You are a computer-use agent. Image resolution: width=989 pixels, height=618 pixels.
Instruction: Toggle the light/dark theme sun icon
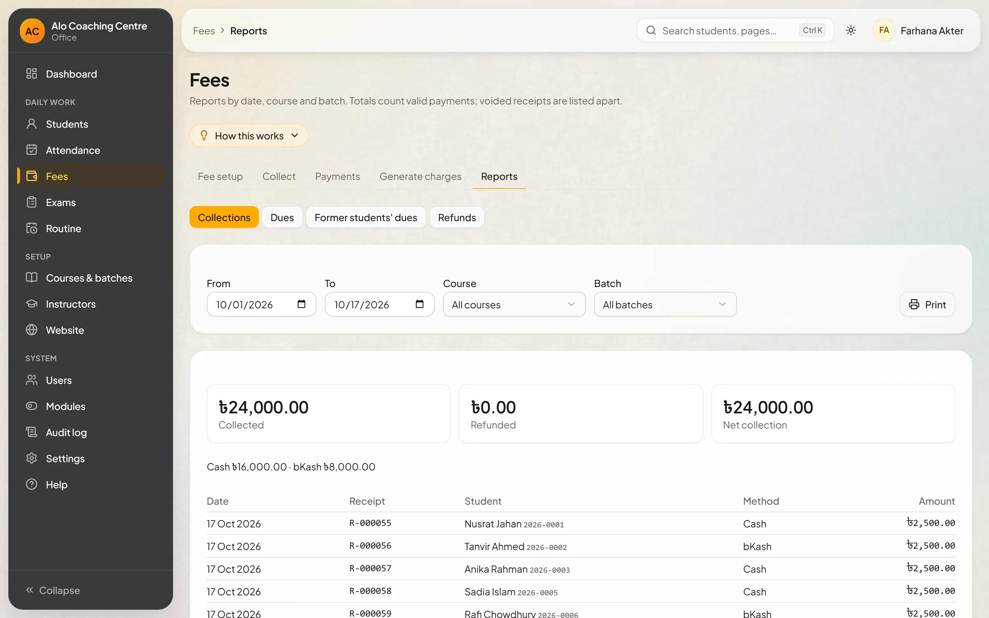click(x=851, y=30)
